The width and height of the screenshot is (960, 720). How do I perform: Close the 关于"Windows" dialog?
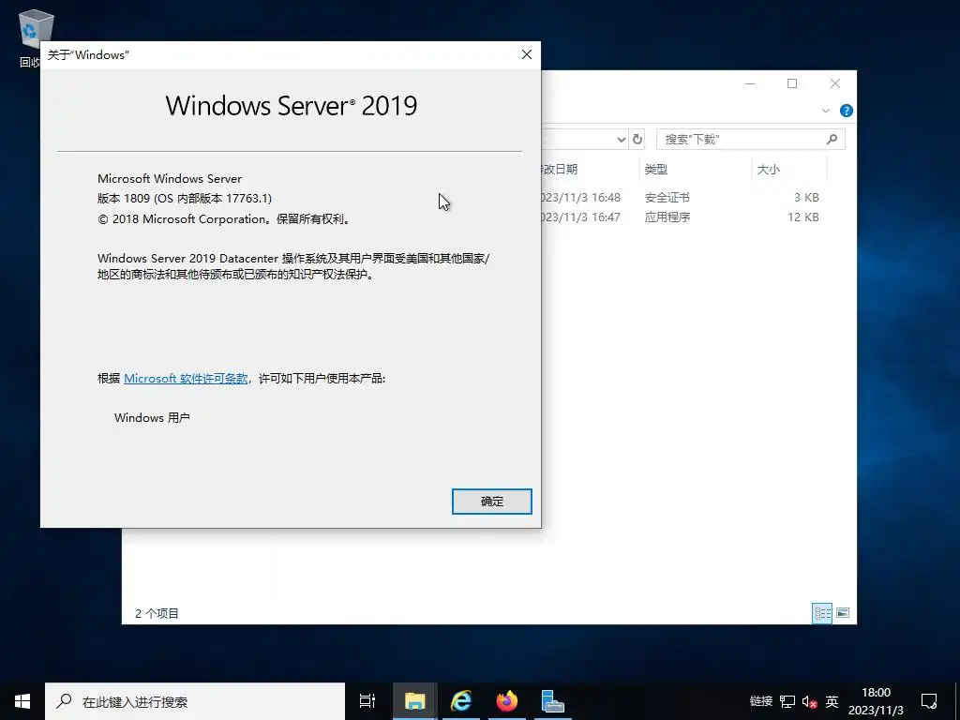coord(527,54)
